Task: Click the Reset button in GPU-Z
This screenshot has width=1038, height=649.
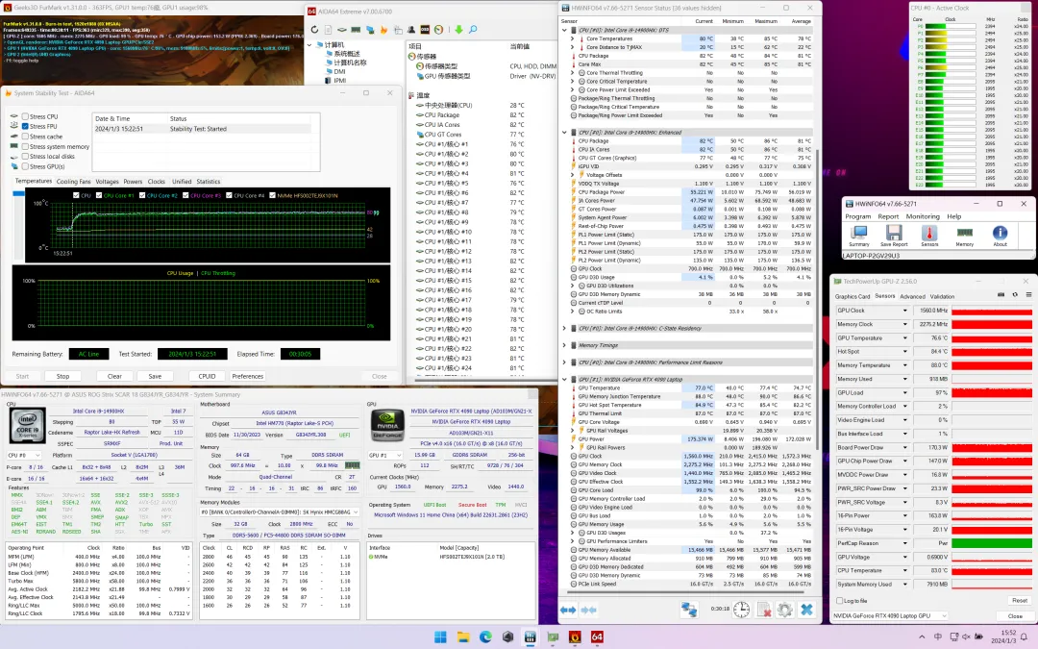Action: (x=1020, y=601)
